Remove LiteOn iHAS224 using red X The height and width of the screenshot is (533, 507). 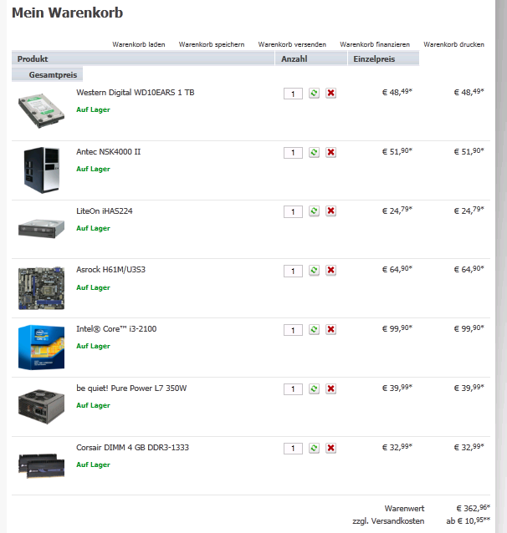pos(330,211)
